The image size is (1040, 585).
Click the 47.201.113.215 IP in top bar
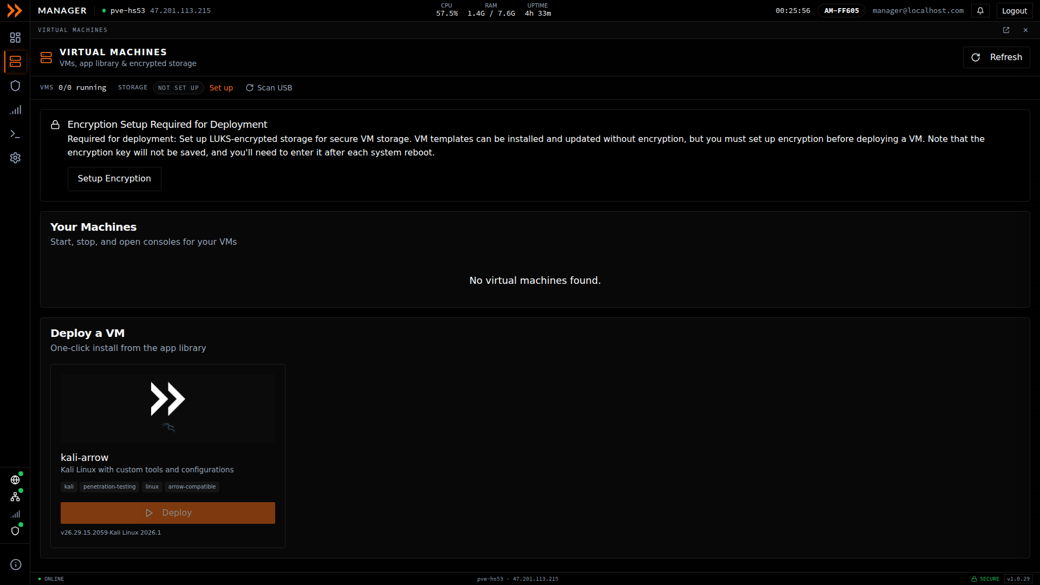click(180, 11)
